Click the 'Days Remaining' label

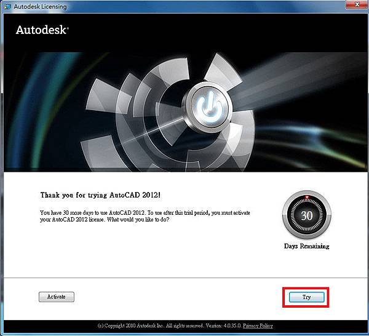tap(307, 246)
